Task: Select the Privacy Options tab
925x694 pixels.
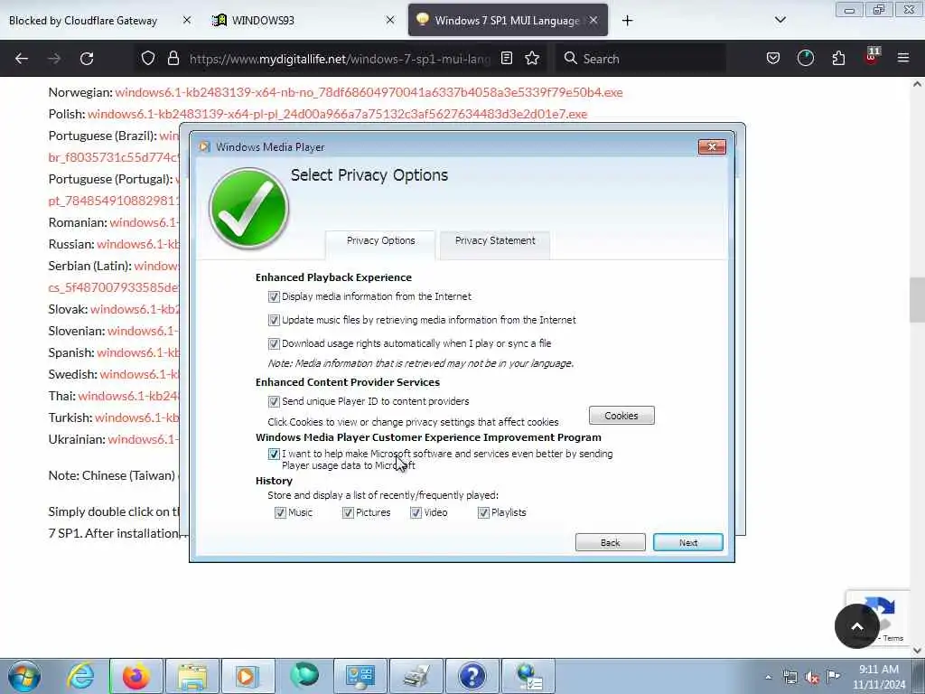Action: pos(380,244)
